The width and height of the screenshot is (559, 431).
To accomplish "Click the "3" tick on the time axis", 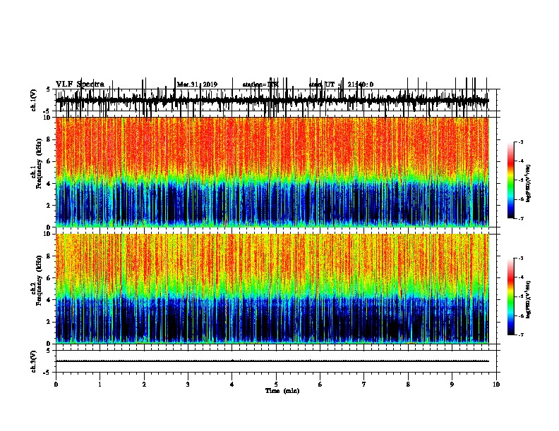I will (x=188, y=385).
